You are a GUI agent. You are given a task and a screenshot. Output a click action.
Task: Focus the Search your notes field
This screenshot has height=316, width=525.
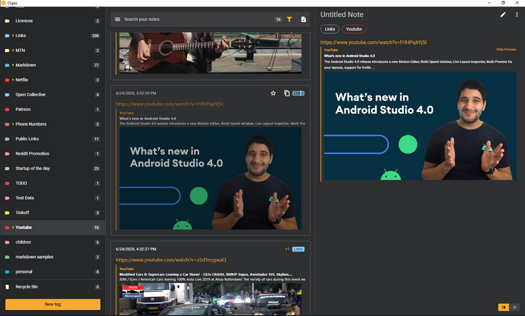point(198,19)
